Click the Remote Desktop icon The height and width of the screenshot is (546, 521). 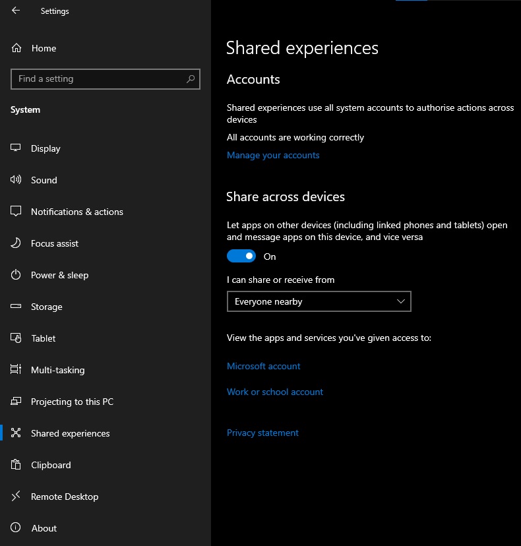(16, 497)
